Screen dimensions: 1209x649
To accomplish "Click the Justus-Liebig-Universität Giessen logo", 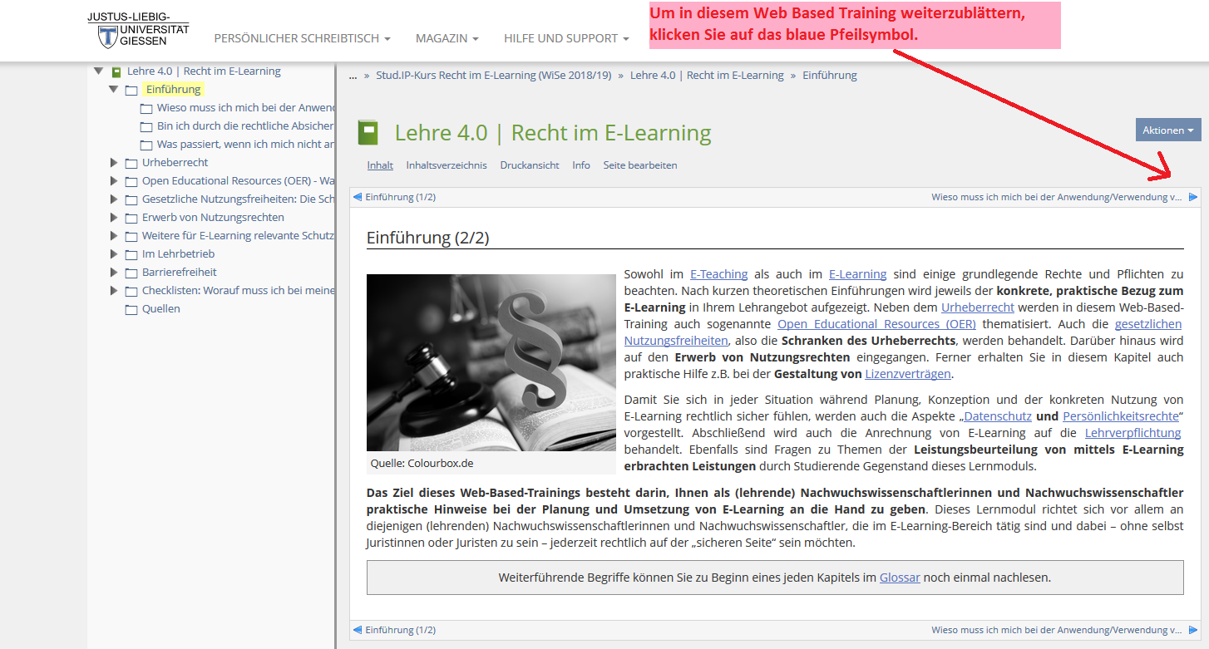I will (138, 31).
